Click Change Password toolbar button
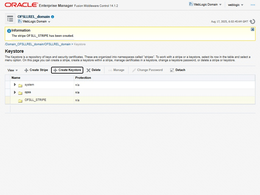 147,70
